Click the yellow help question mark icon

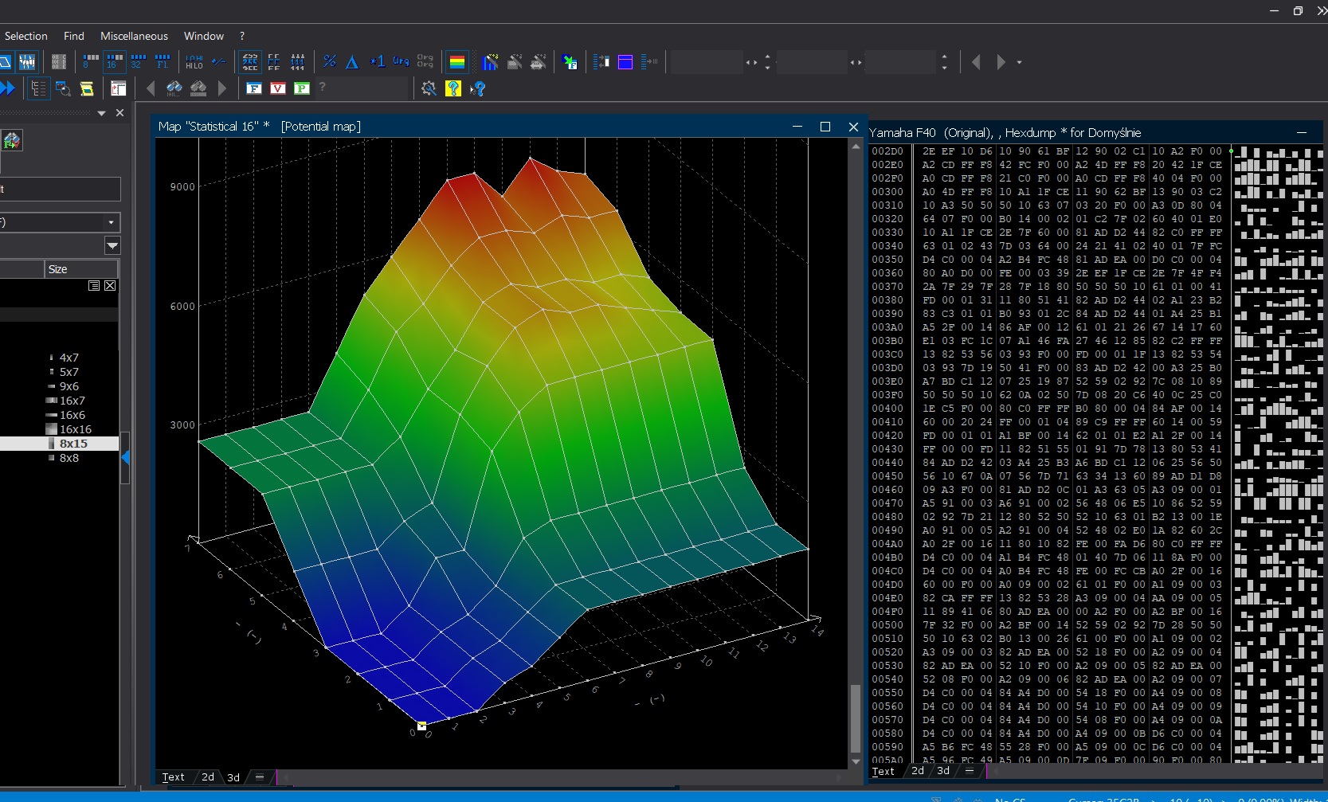click(x=453, y=88)
